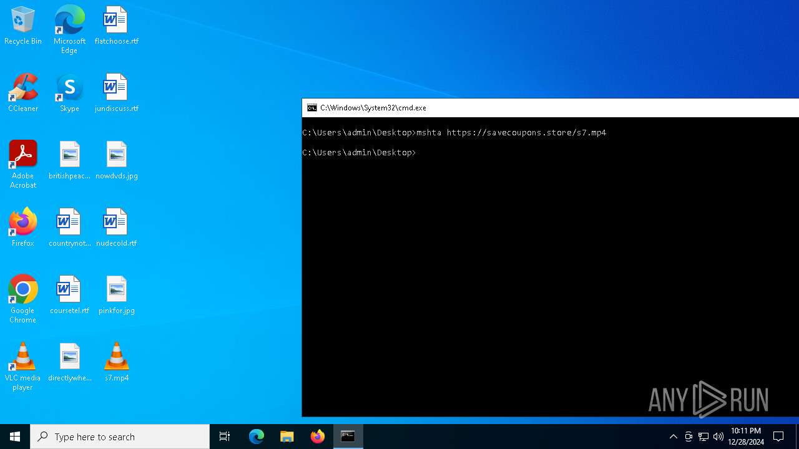Select the directlywhe image file icon
799x449 pixels.
pyautogui.click(x=69, y=362)
